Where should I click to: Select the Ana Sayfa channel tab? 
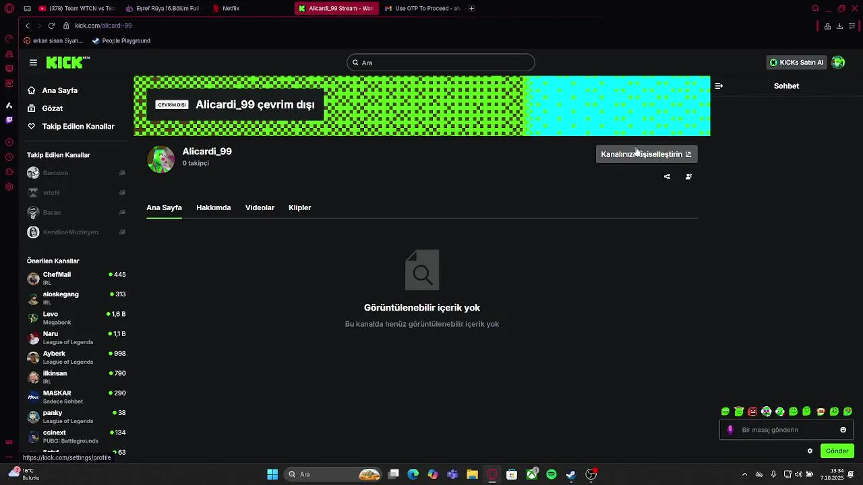coord(164,207)
